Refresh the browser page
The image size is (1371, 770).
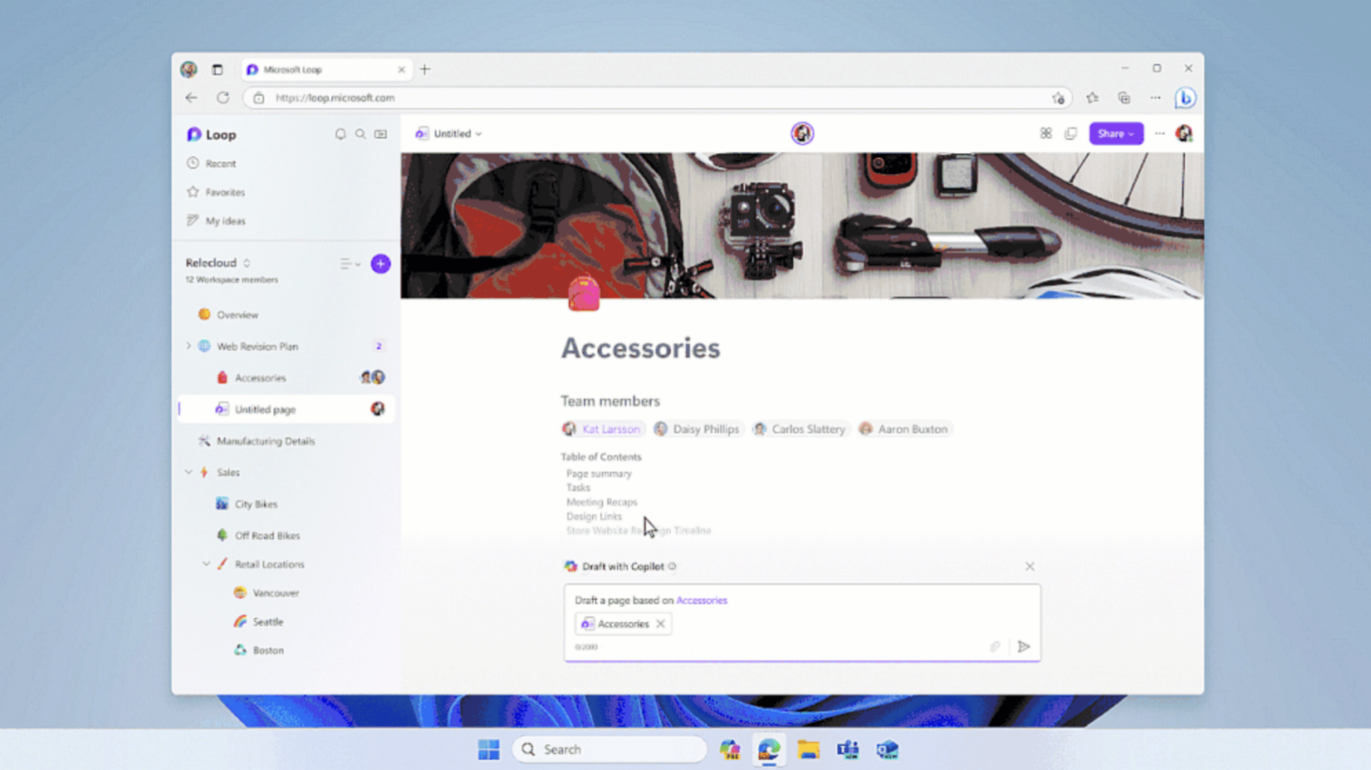(x=223, y=98)
